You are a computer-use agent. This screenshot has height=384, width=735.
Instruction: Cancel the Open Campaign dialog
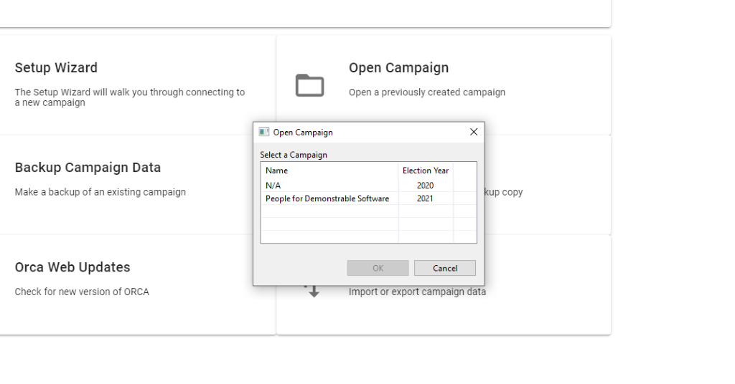tap(445, 268)
